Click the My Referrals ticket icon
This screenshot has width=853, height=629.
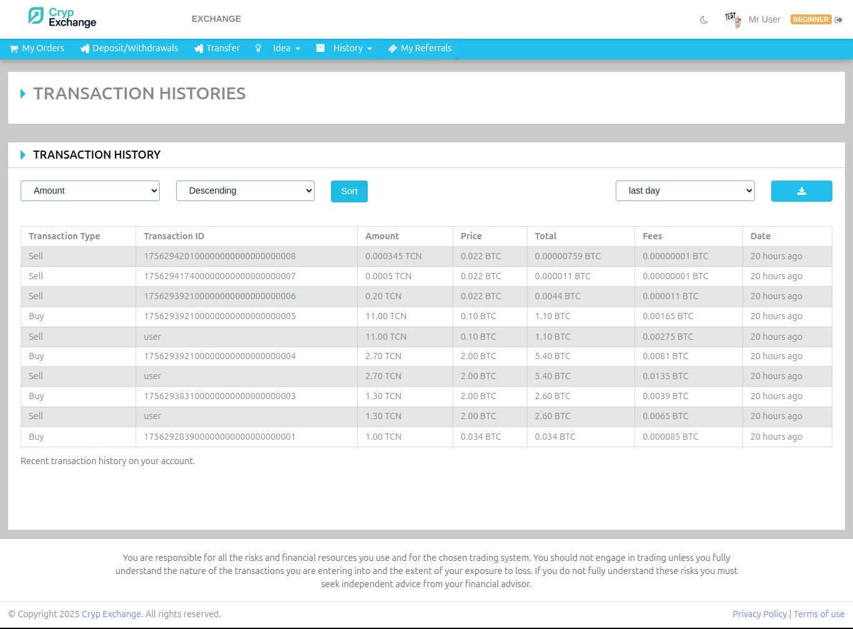click(393, 49)
